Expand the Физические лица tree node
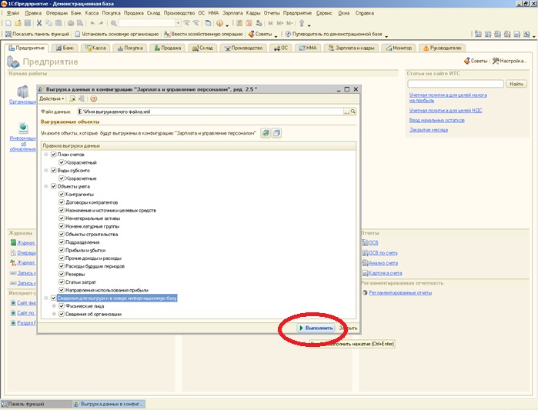 pos(54,306)
